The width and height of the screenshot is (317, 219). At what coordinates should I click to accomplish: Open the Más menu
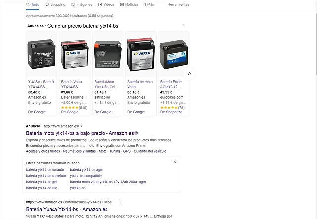click(x=149, y=4)
